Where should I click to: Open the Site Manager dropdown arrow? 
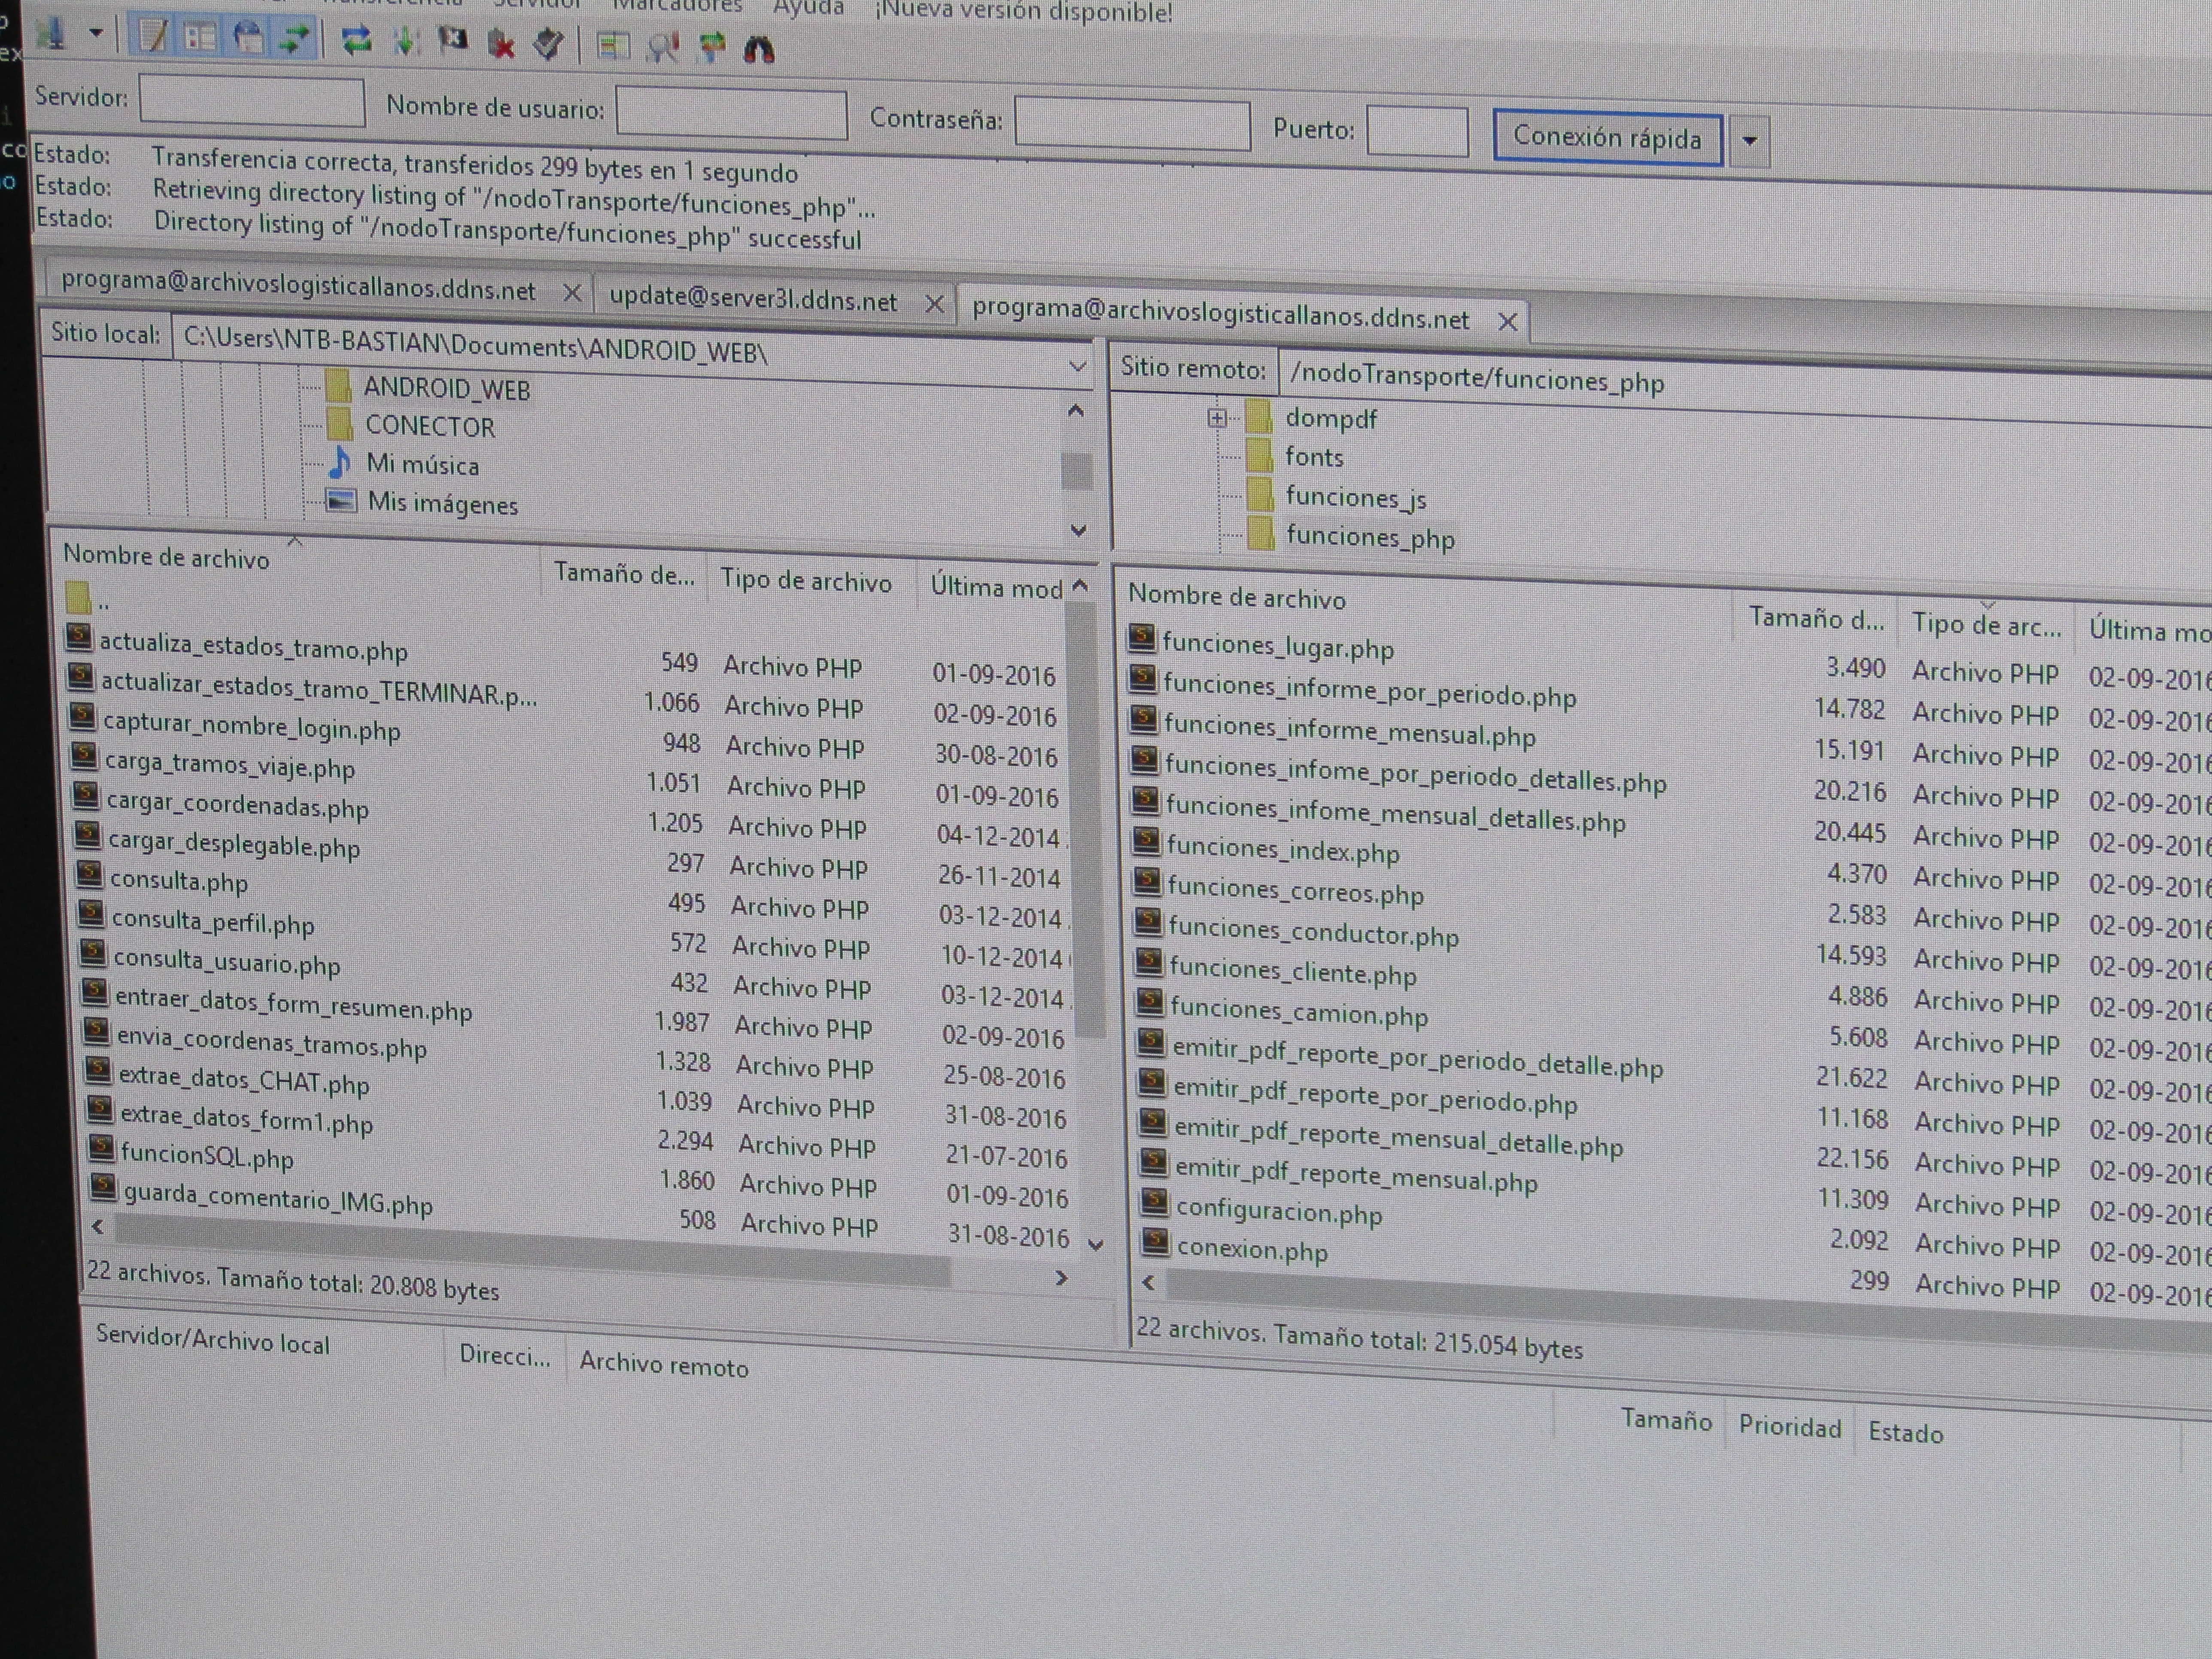(x=96, y=33)
